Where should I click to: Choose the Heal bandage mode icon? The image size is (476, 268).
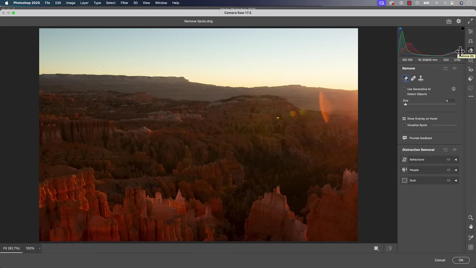coord(413,78)
